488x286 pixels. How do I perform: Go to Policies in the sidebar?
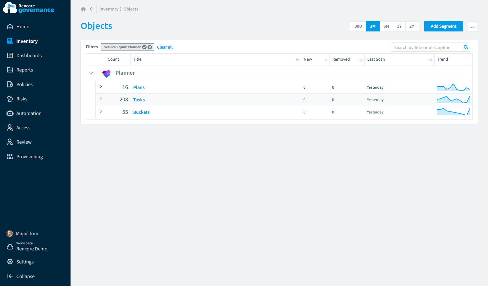click(24, 85)
